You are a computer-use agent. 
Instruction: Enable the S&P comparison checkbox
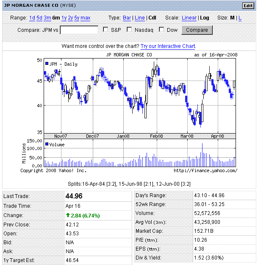[106, 30]
